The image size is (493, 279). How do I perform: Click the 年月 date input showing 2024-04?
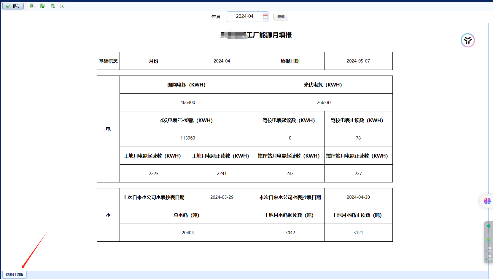coord(247,17)
